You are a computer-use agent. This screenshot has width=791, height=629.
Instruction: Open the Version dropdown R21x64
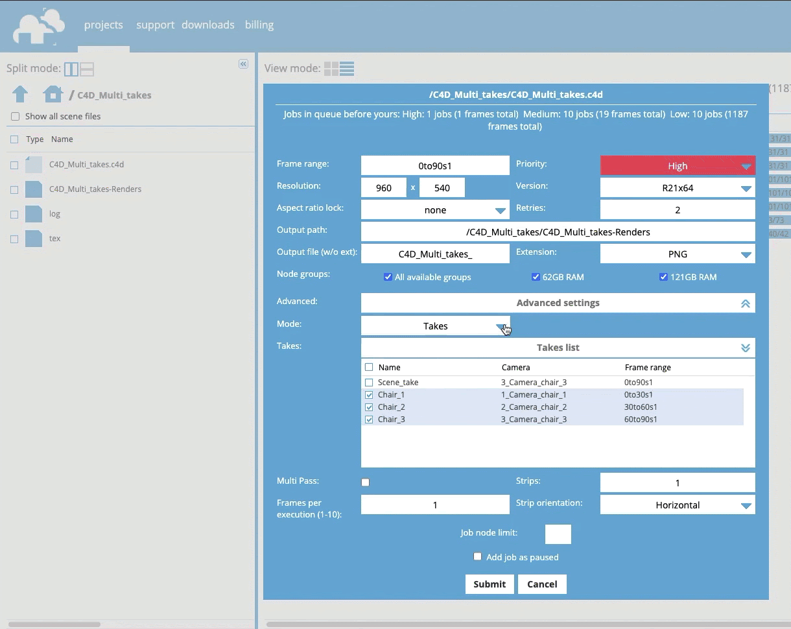pyautogui.click(x=678, y=188)
